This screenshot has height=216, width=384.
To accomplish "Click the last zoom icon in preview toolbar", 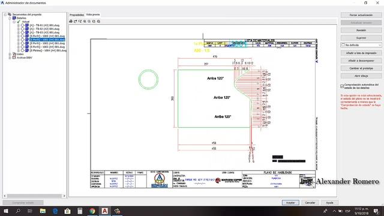I will pos(98,22).
